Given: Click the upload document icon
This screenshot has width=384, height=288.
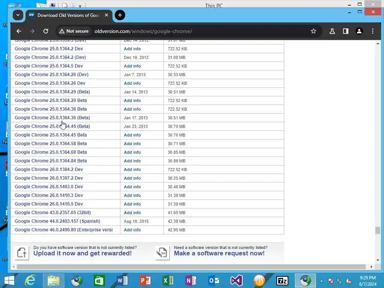Looking at the screenshot, I should pyautogui.click(x=22, y=253).
